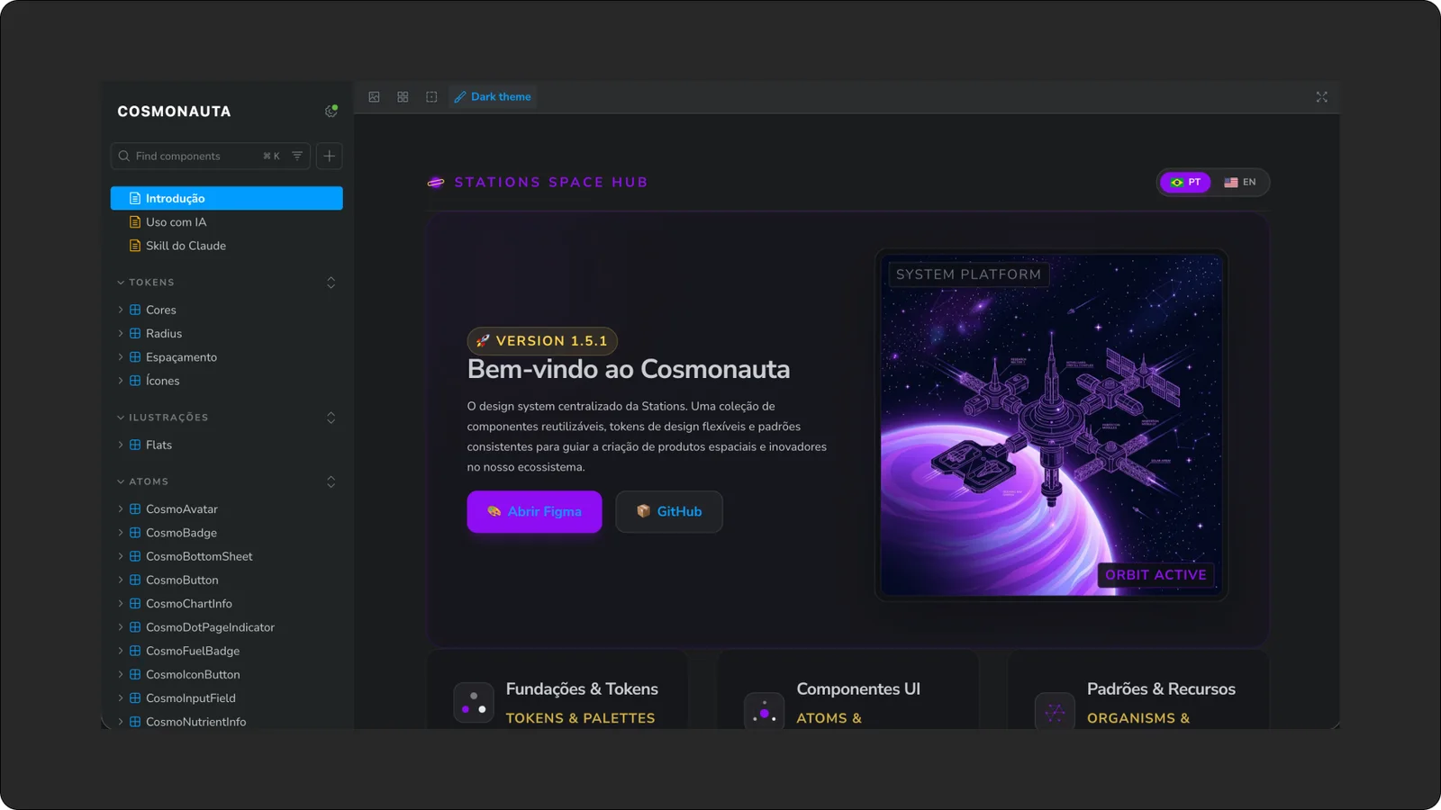Expand the Ícones tree chevron

click(121, 381)
